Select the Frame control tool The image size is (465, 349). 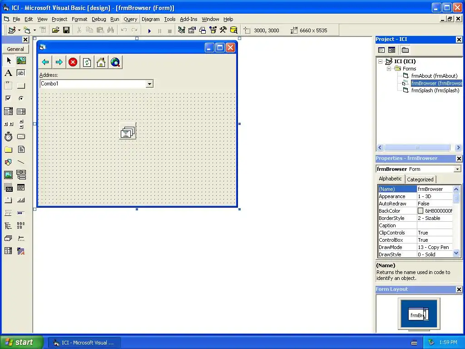tap(9, 86)
